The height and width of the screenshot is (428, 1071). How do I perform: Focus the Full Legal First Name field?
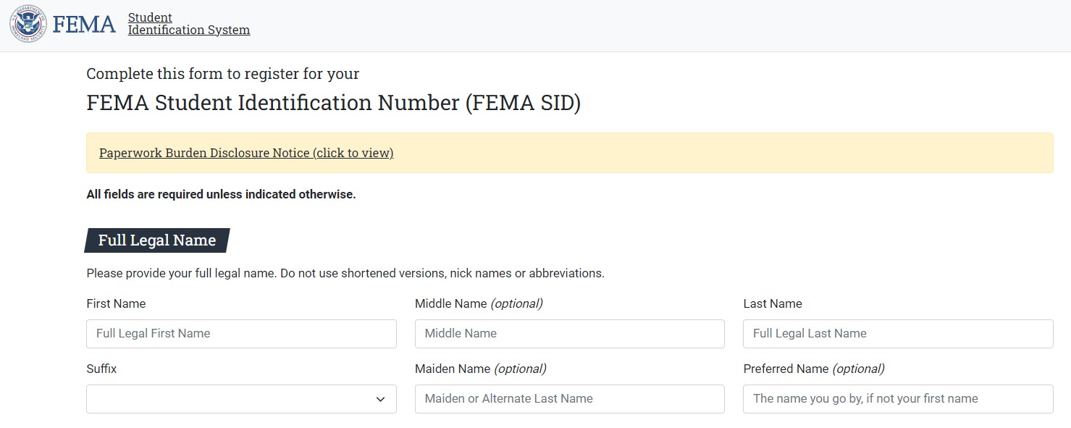click(241, 334)
